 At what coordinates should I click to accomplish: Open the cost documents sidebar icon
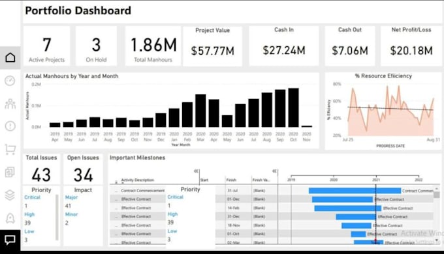coord(10,172)
